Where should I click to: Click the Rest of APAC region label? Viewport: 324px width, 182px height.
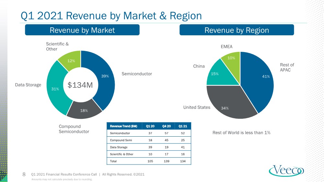click(287, 67)
